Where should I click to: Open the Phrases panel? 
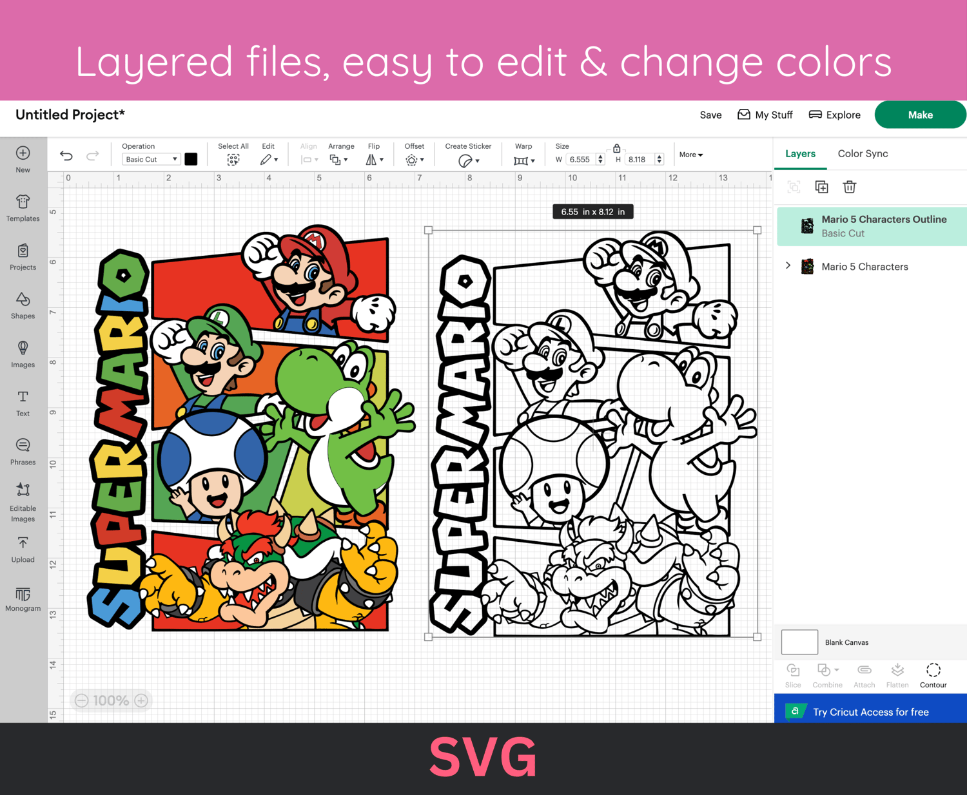23,452
